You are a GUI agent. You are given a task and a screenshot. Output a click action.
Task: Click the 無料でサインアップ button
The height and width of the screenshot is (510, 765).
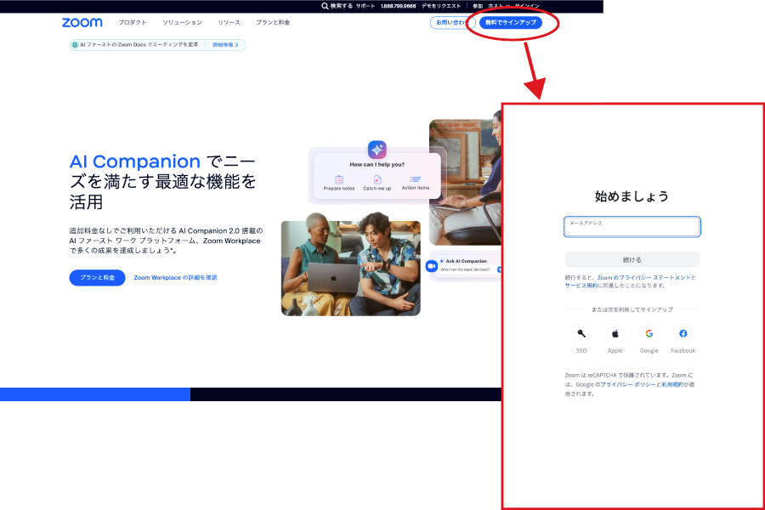click(x=511, y=22)
